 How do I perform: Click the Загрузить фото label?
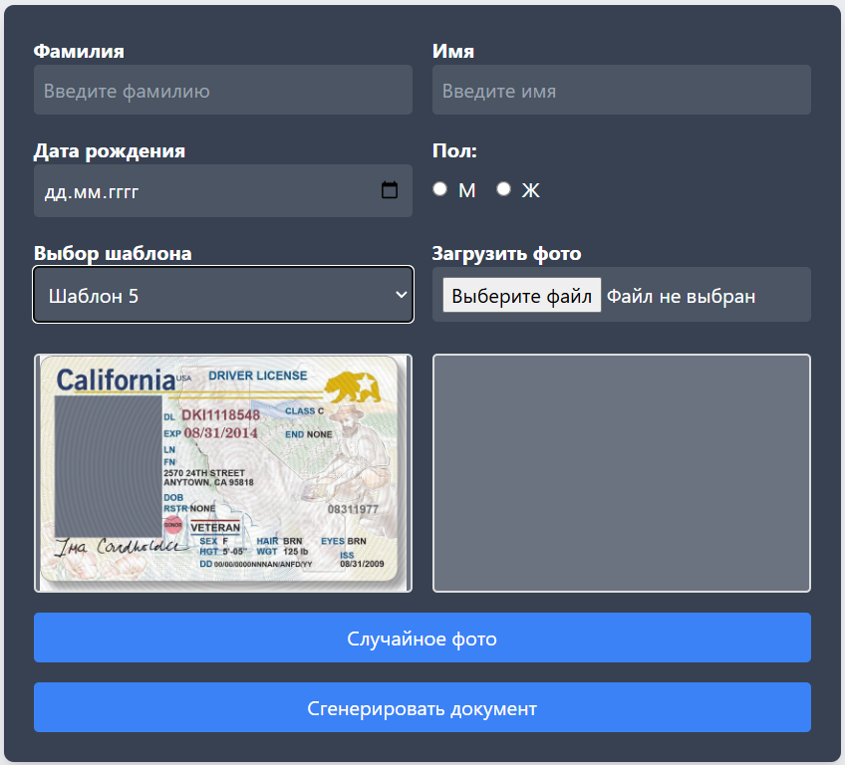click(506, 253)
